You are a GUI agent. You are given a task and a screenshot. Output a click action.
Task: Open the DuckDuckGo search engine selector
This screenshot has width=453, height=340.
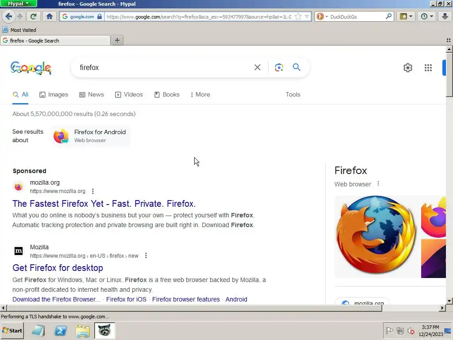[322, 16]
